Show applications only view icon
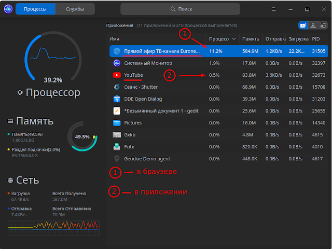Image resolution: width=332 pixels, height=249 pixels. point(303,25)
